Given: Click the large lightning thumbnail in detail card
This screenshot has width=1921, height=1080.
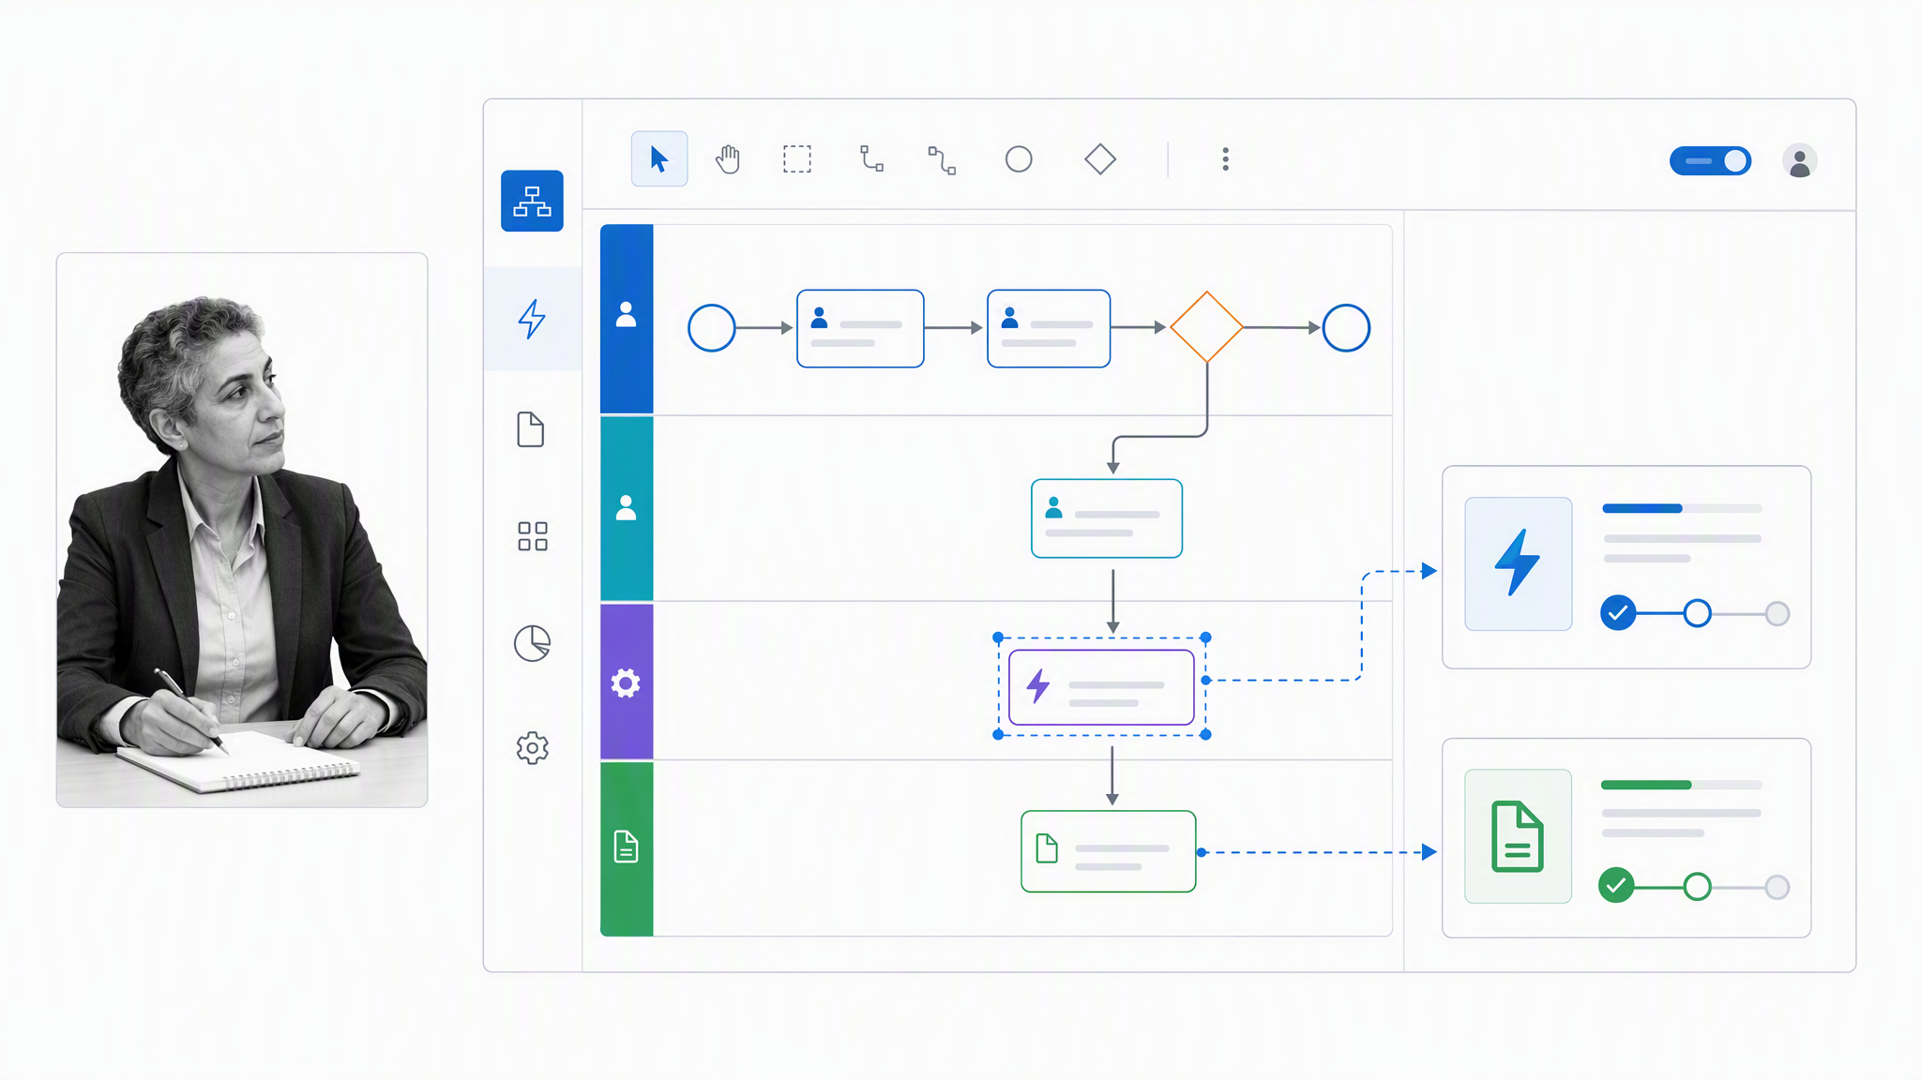Looking at the screenshot, I should point(1519,563).
